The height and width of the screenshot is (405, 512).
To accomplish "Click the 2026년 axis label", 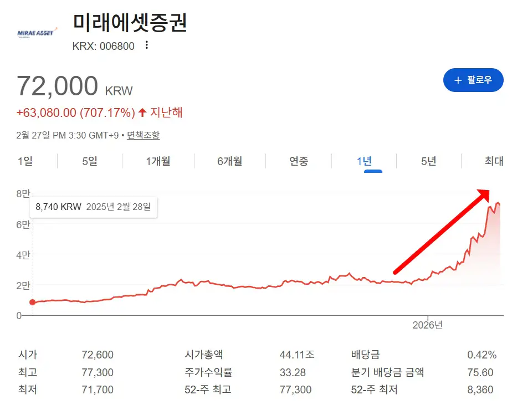I will coord(427,325).
